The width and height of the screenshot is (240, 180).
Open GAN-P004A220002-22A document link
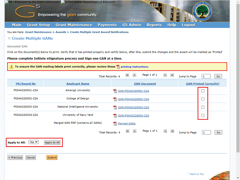click(133, 99)
